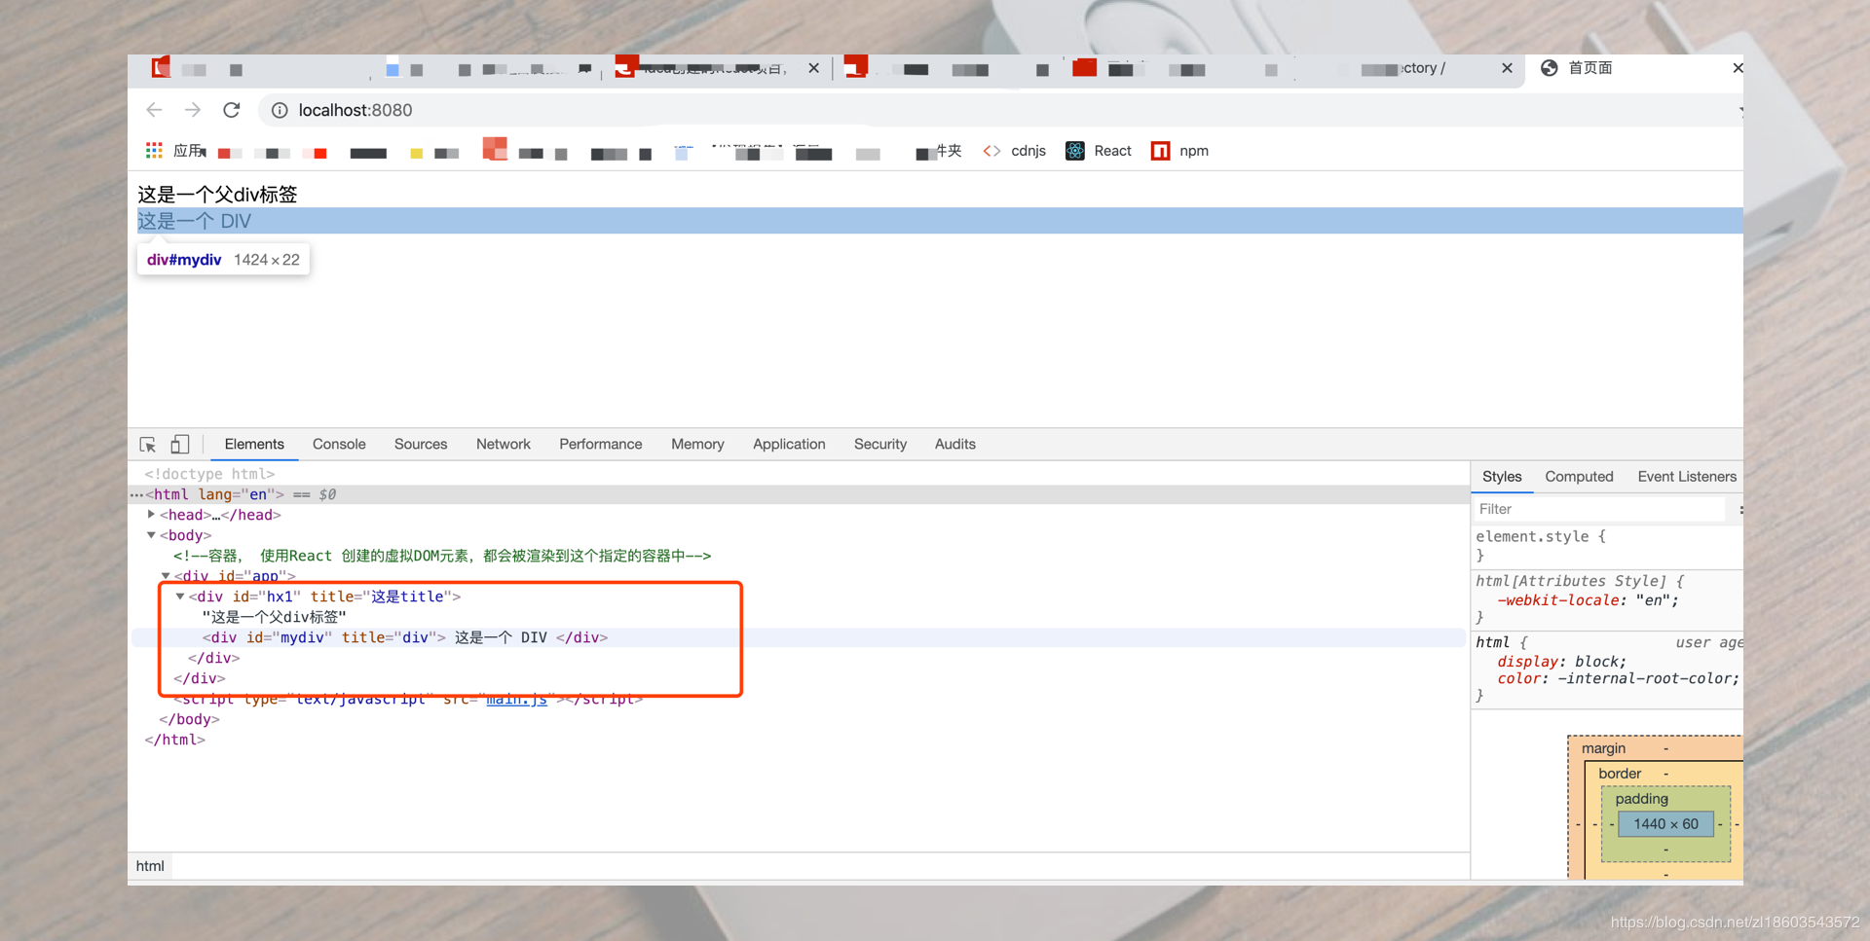This screenshot has height=941, width=1870.
Task: Switch to the Console tab
Action: [x=339, y=444]
